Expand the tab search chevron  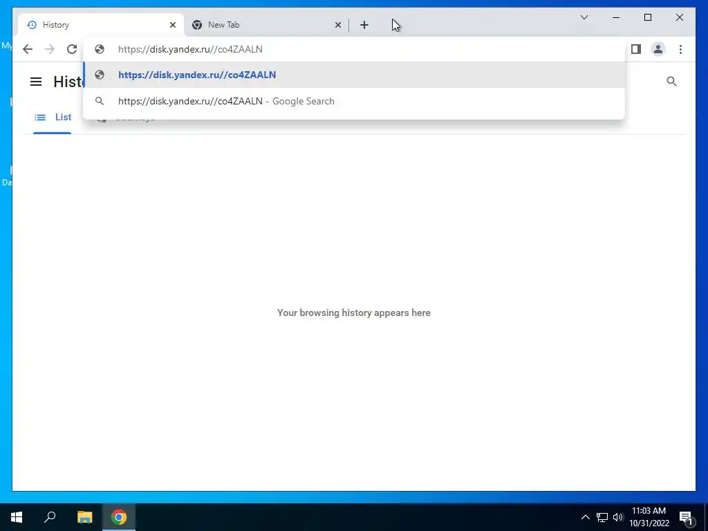click(584, 17)
